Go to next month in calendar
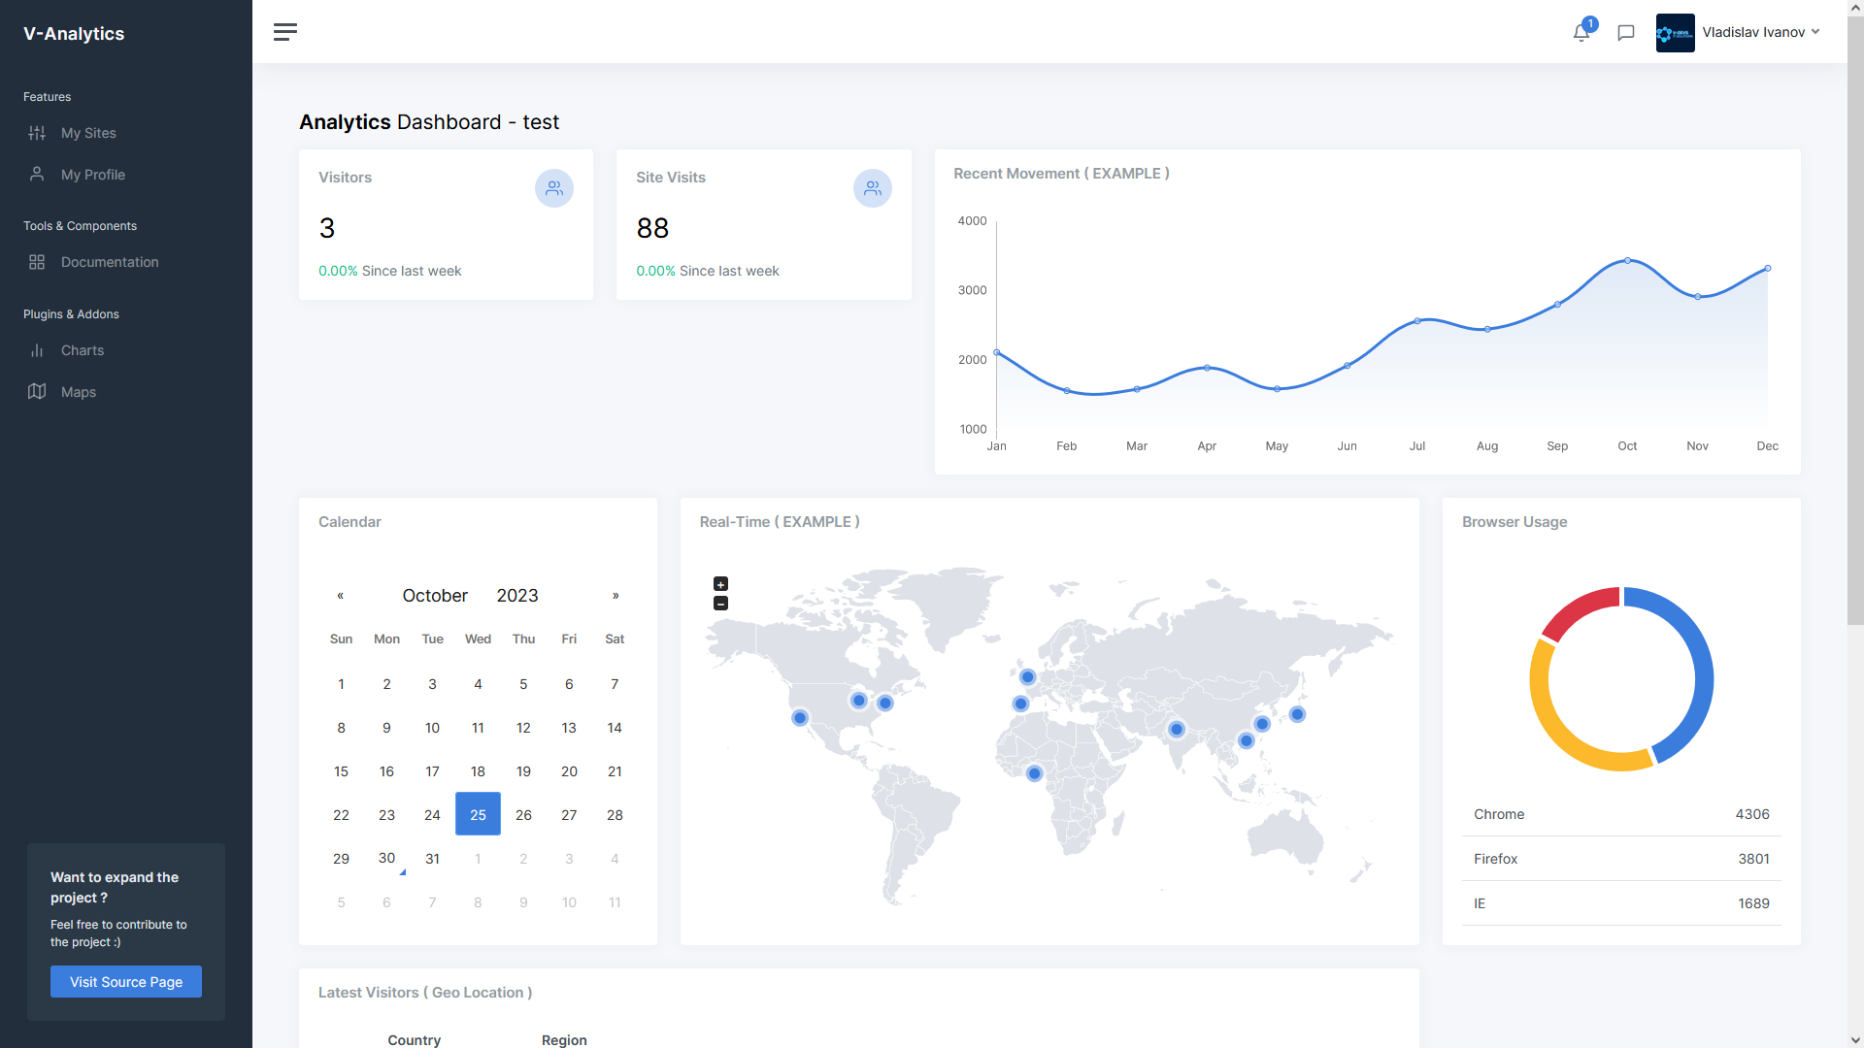 pos(616,596)
